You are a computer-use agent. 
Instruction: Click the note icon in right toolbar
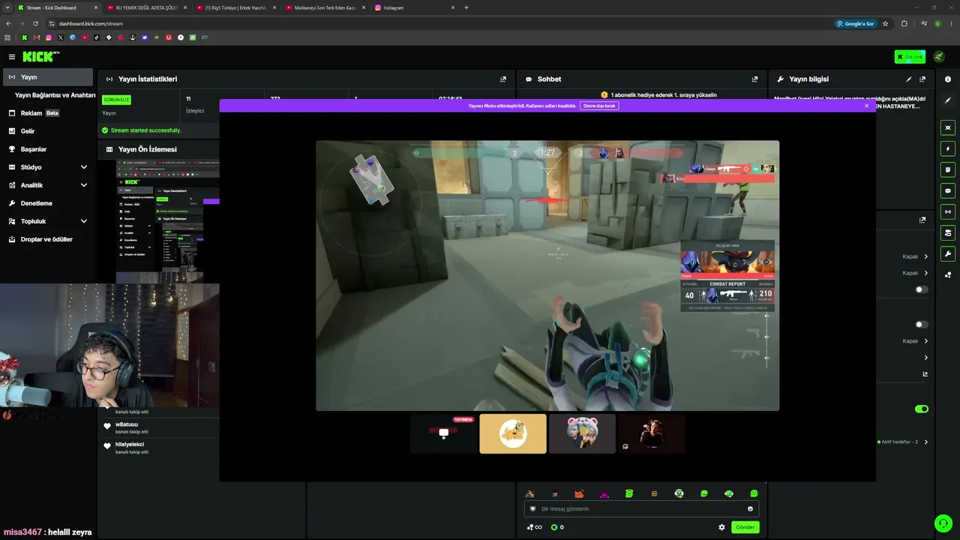948,169
